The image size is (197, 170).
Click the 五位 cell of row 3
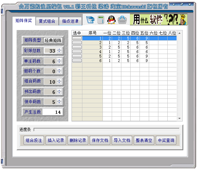(144, 47)
